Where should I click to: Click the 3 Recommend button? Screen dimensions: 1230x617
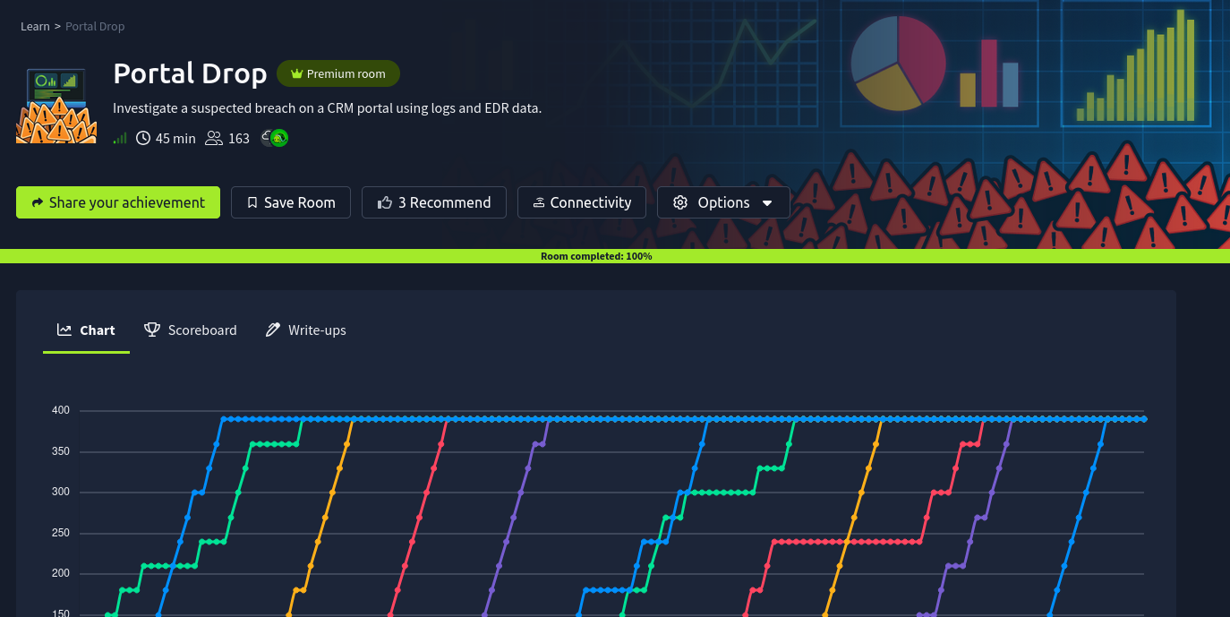coord(434,202)
